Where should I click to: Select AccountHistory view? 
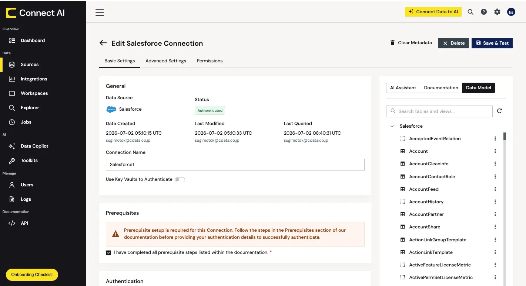426,202
